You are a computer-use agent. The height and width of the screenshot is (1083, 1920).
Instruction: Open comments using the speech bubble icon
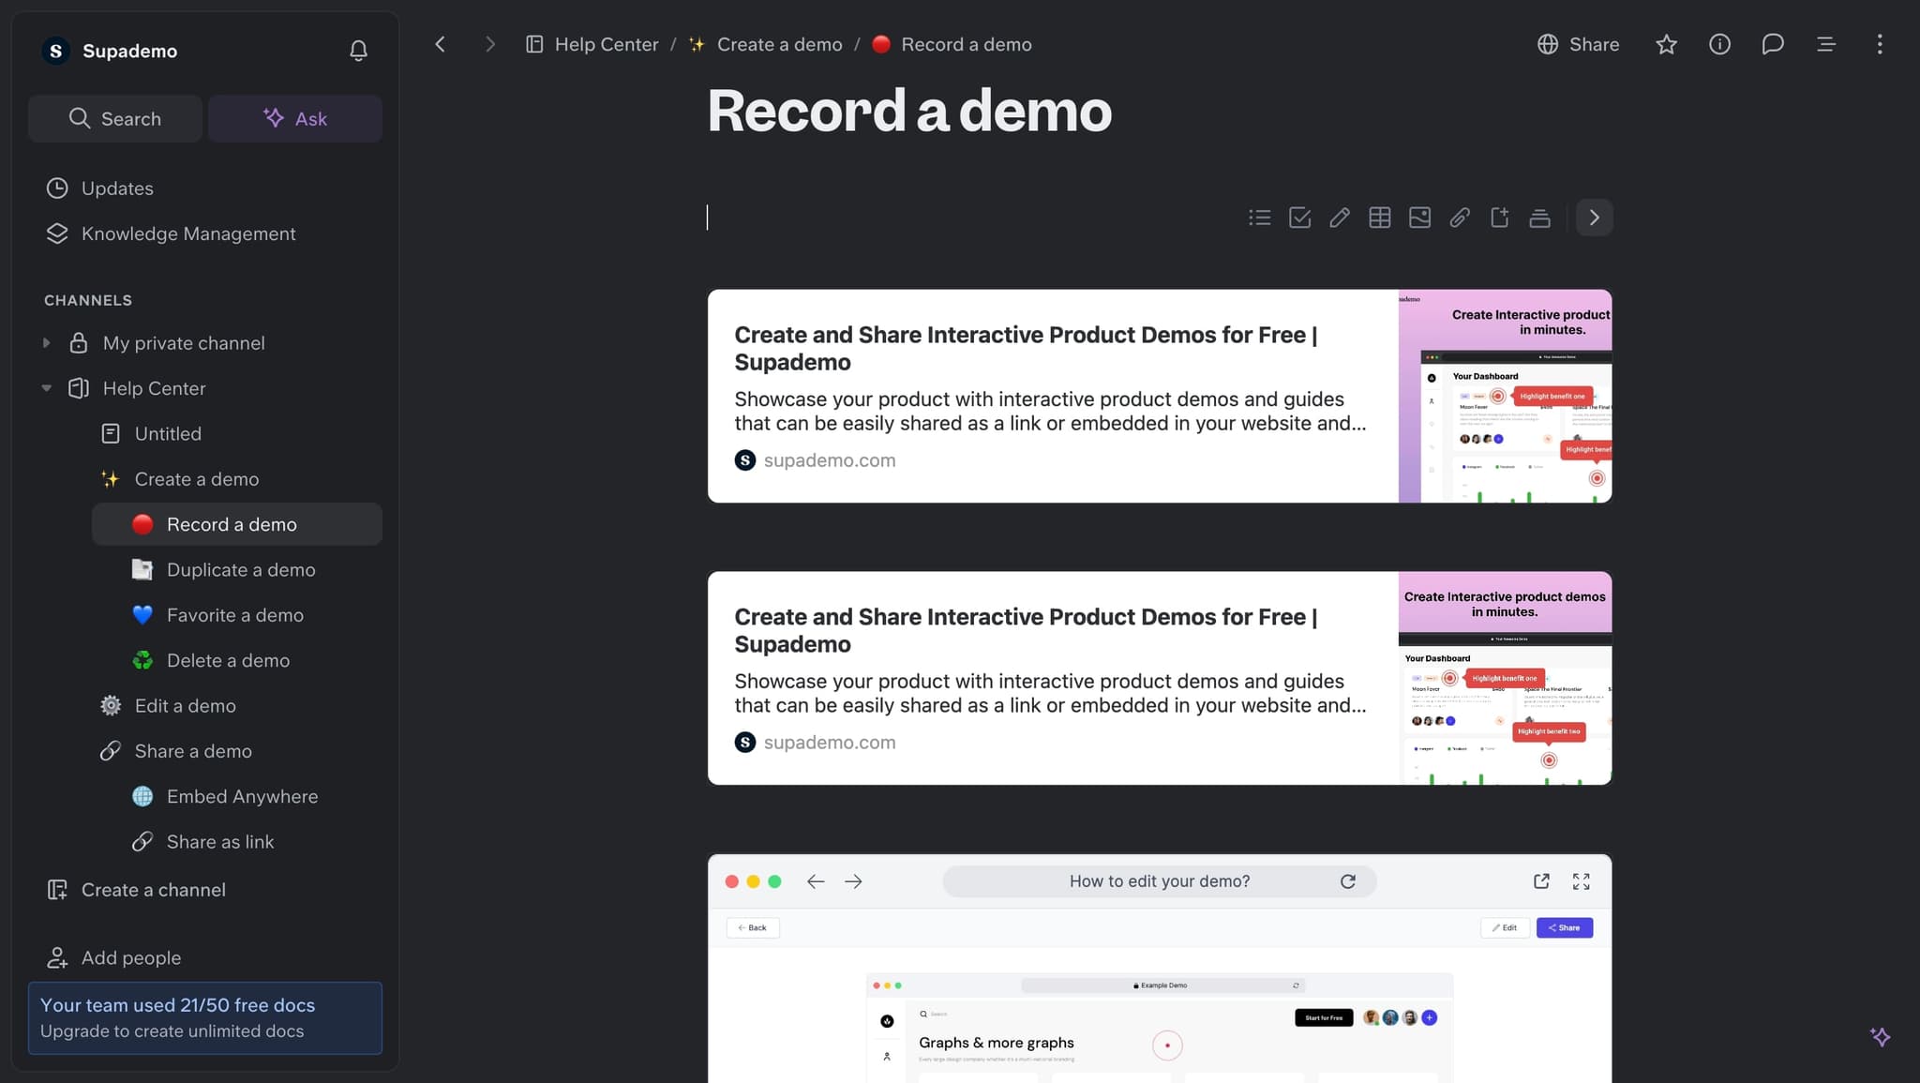1773,44
